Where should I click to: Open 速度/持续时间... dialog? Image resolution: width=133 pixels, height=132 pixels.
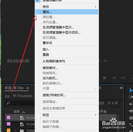67,95
